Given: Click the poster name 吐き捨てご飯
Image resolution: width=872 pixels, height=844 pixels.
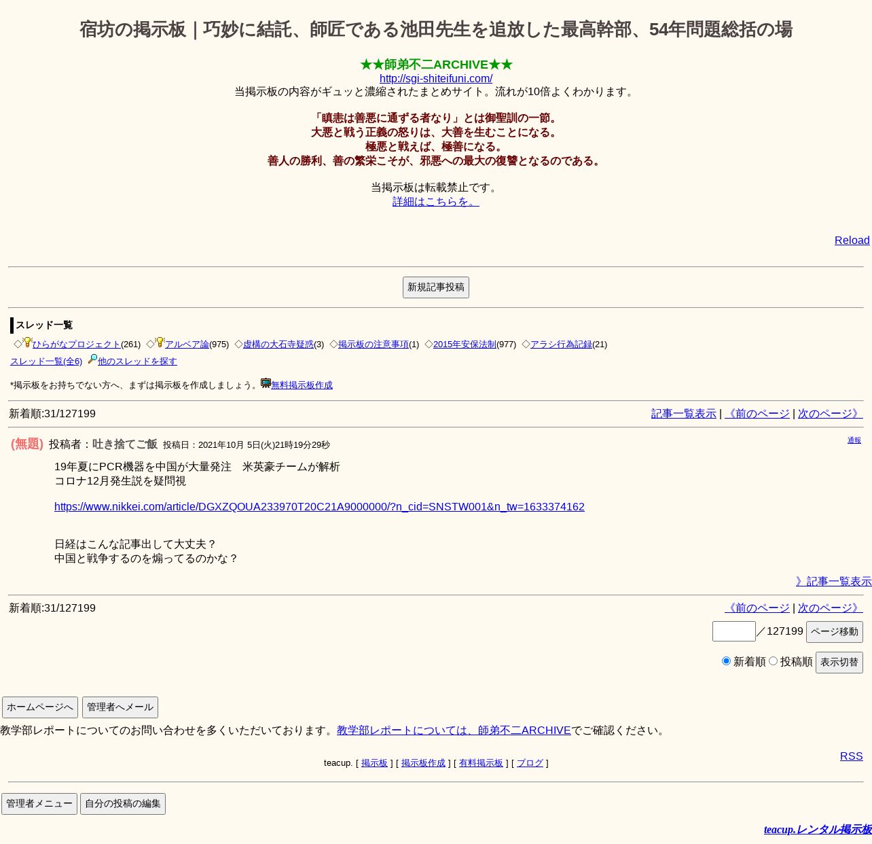Looking at the screenshot, I should [x=125, y=444].
